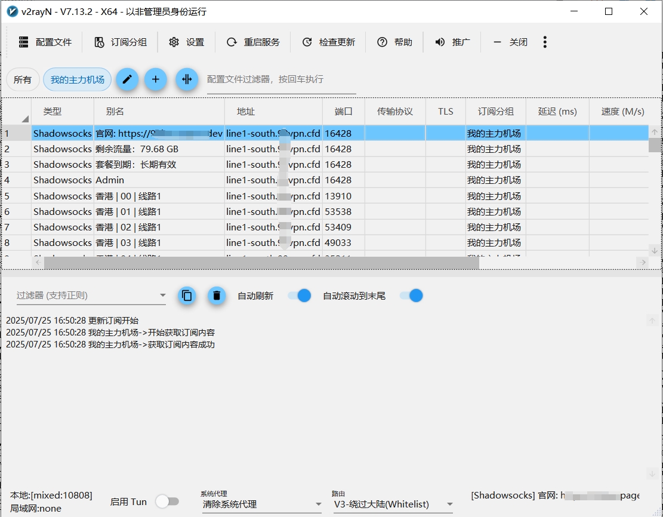663x517 pixels.
Task: Click 检查更新 to check for updates
Action: pyautogui.click(x=329, y=42)
